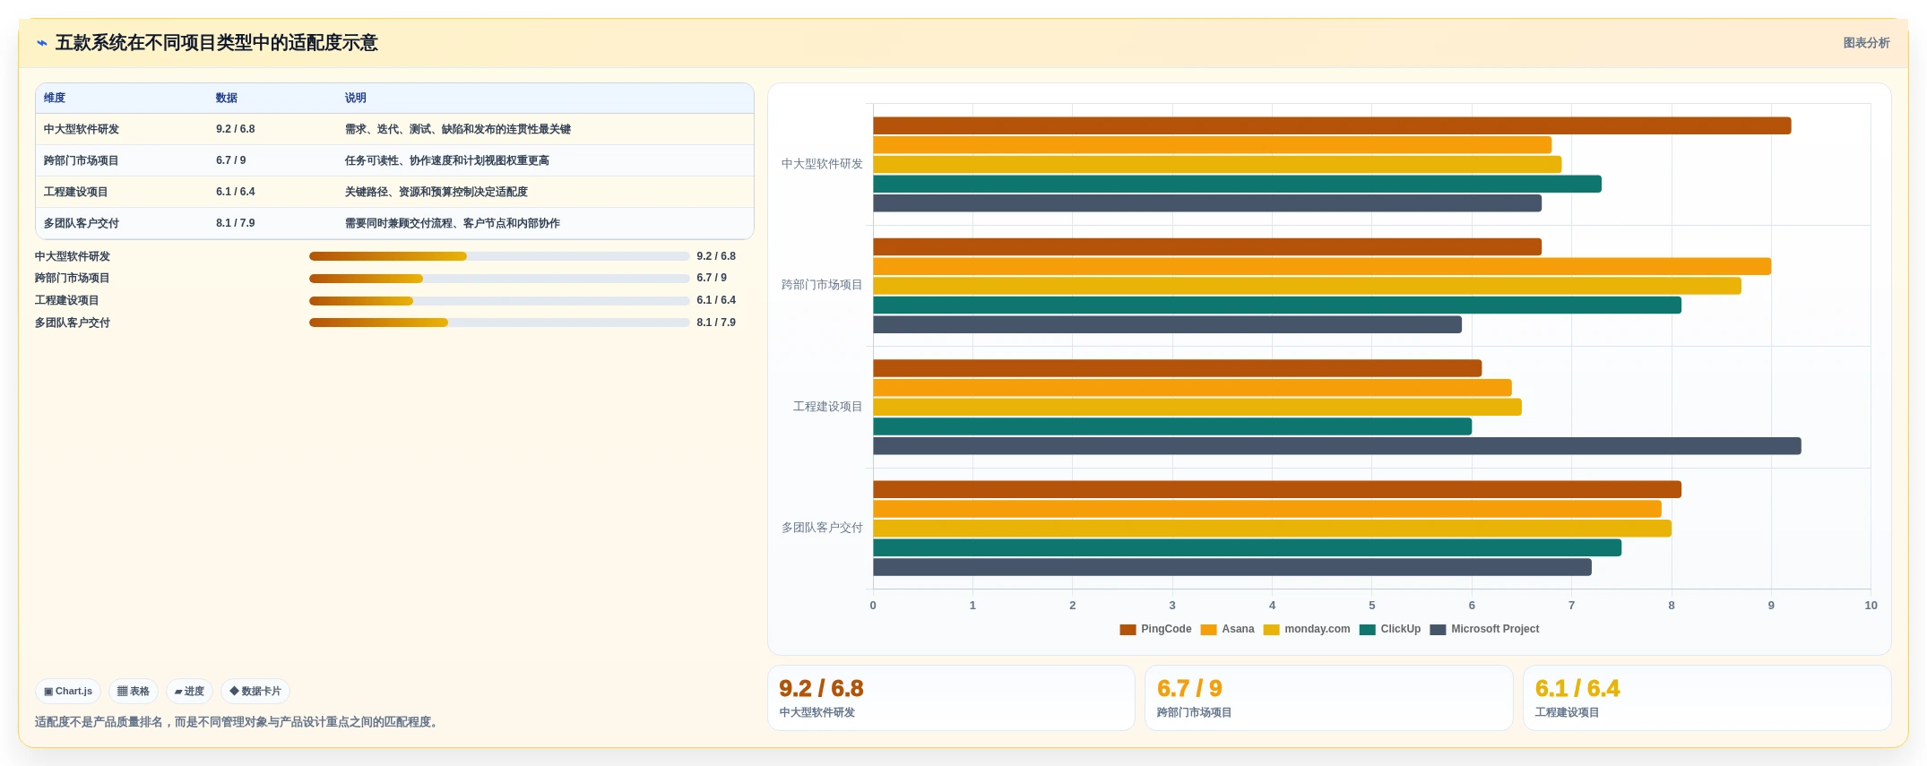This screenshot has width=1927, height=766.
Task: Click the 数据 column header
Action: [x=227, y=99]
